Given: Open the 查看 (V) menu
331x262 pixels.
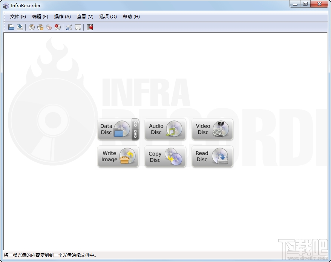Looking at the screenshot, I should (85, 17).
